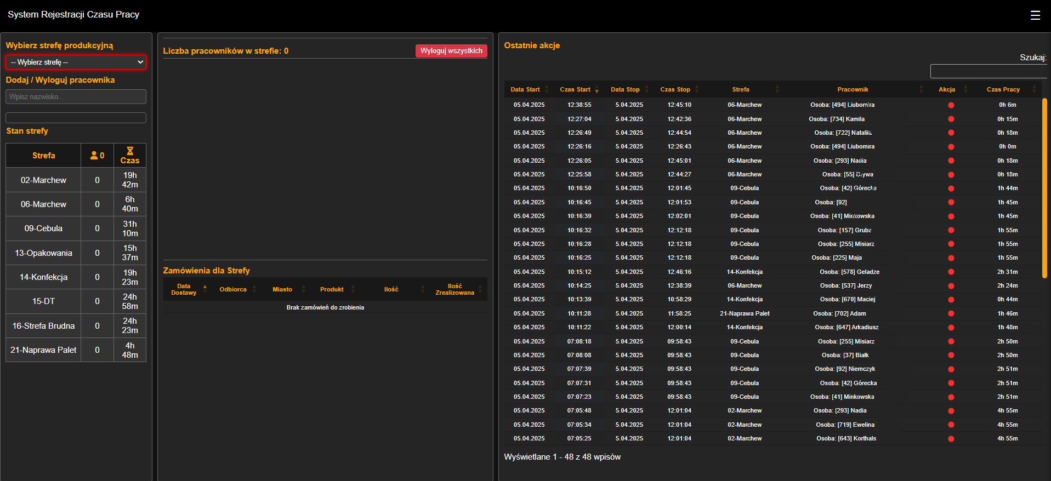Click the orange vertical scrollbar in Ostatnie akcje
This screenshot has width=1051, height=481.
coord(1044,186)
